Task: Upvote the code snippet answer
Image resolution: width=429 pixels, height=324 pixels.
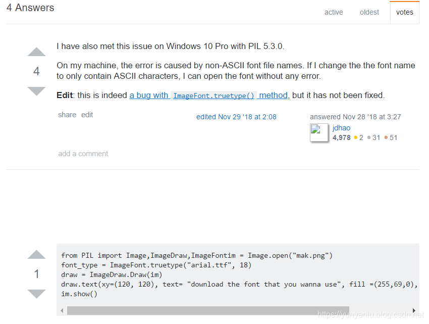Action: point(36,255)
